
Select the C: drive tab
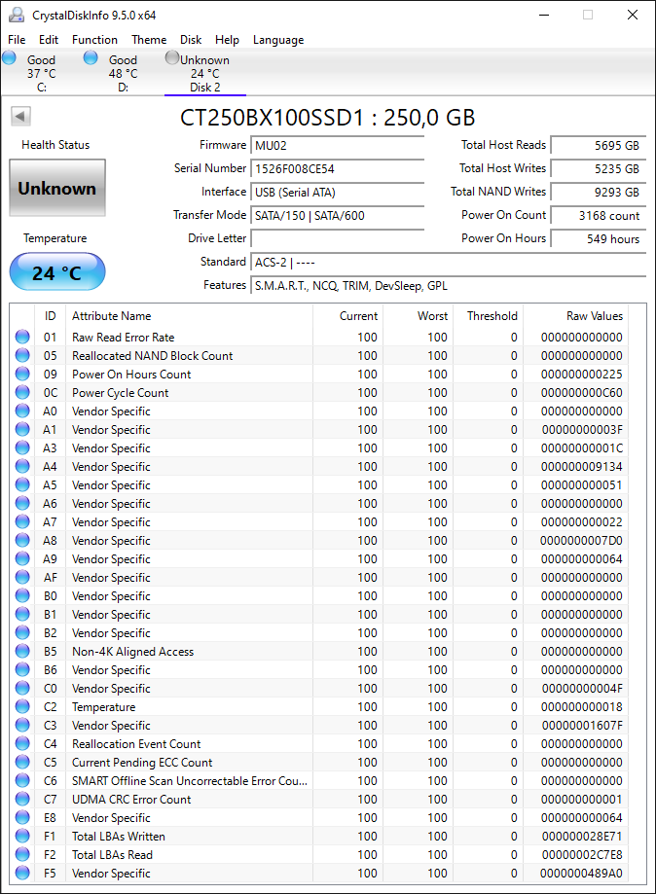(x=41, y=73)
